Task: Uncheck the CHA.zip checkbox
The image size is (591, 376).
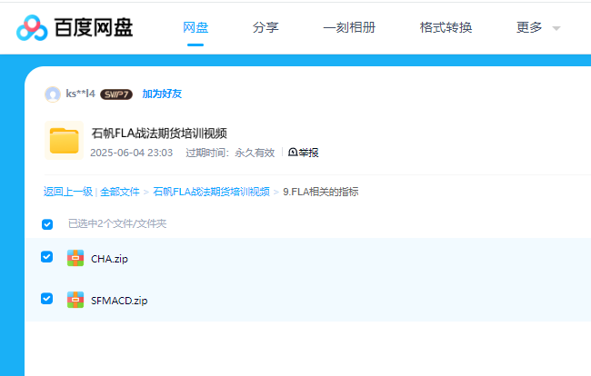Action: pyautogui.click(x=47, y=257)
